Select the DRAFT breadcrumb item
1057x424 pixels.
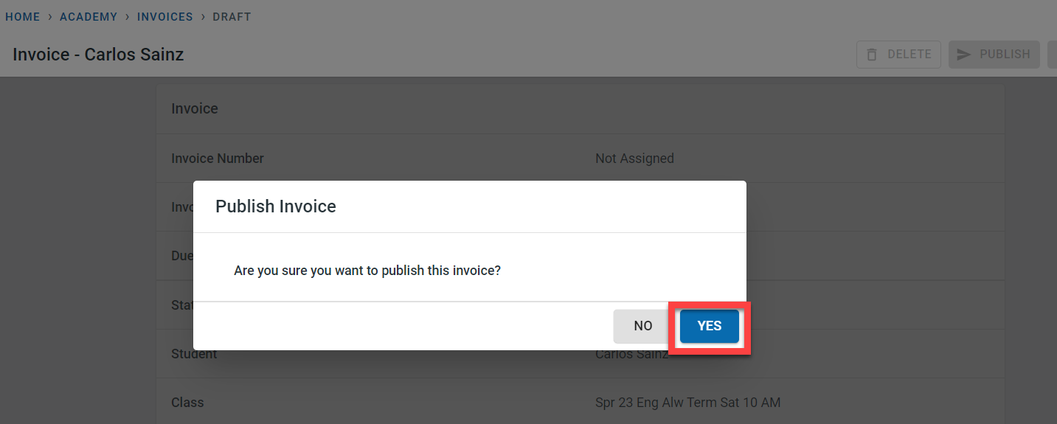click(x=232, y=17)
